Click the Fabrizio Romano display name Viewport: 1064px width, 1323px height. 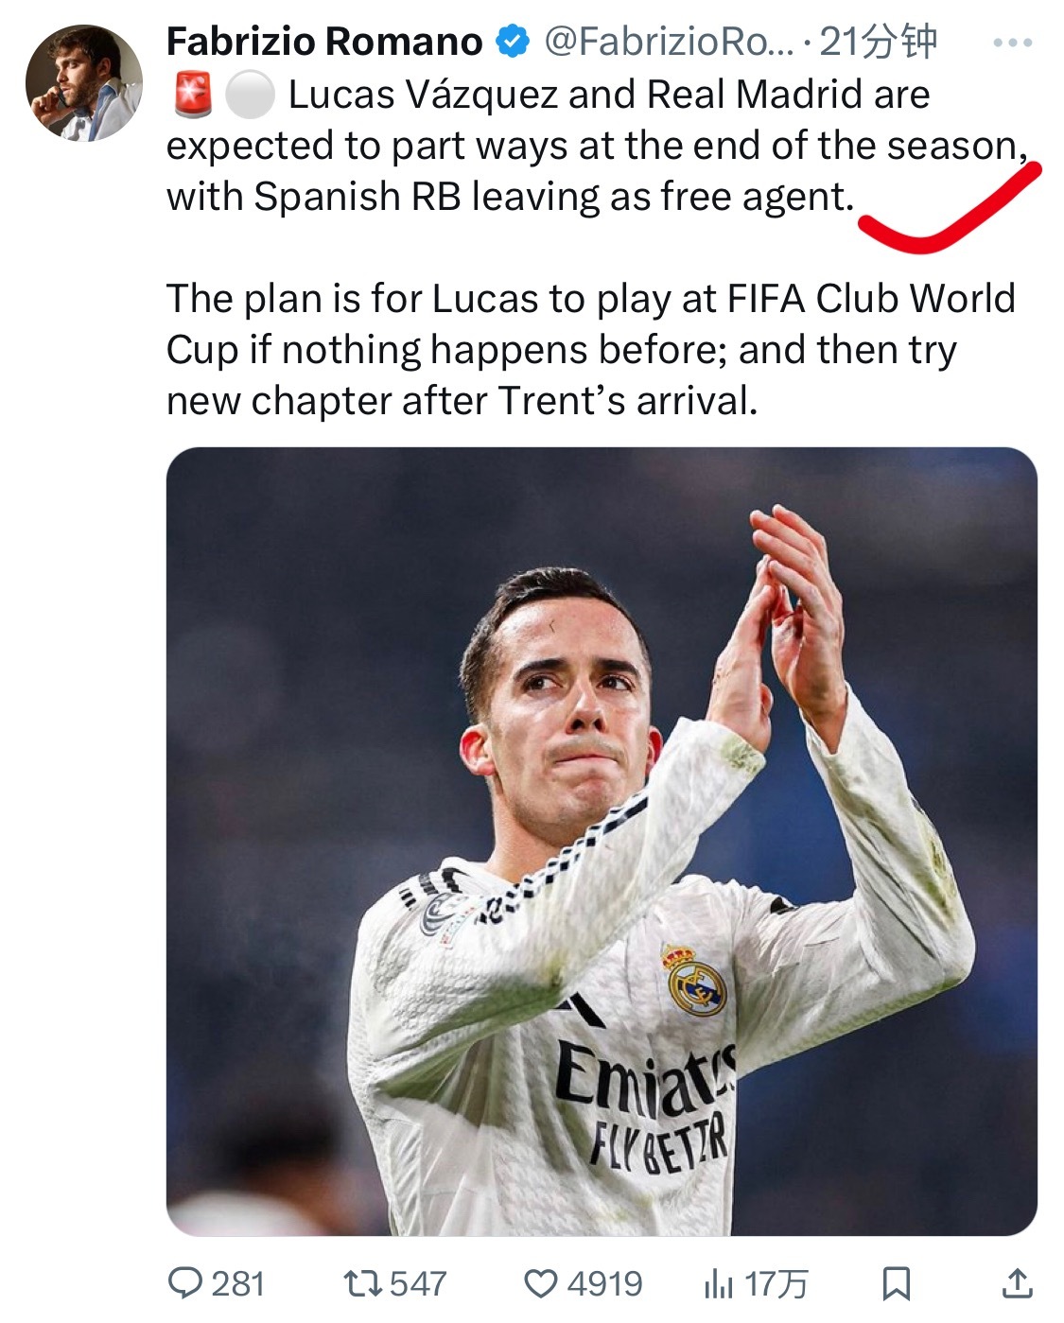(x=324, y=42)
